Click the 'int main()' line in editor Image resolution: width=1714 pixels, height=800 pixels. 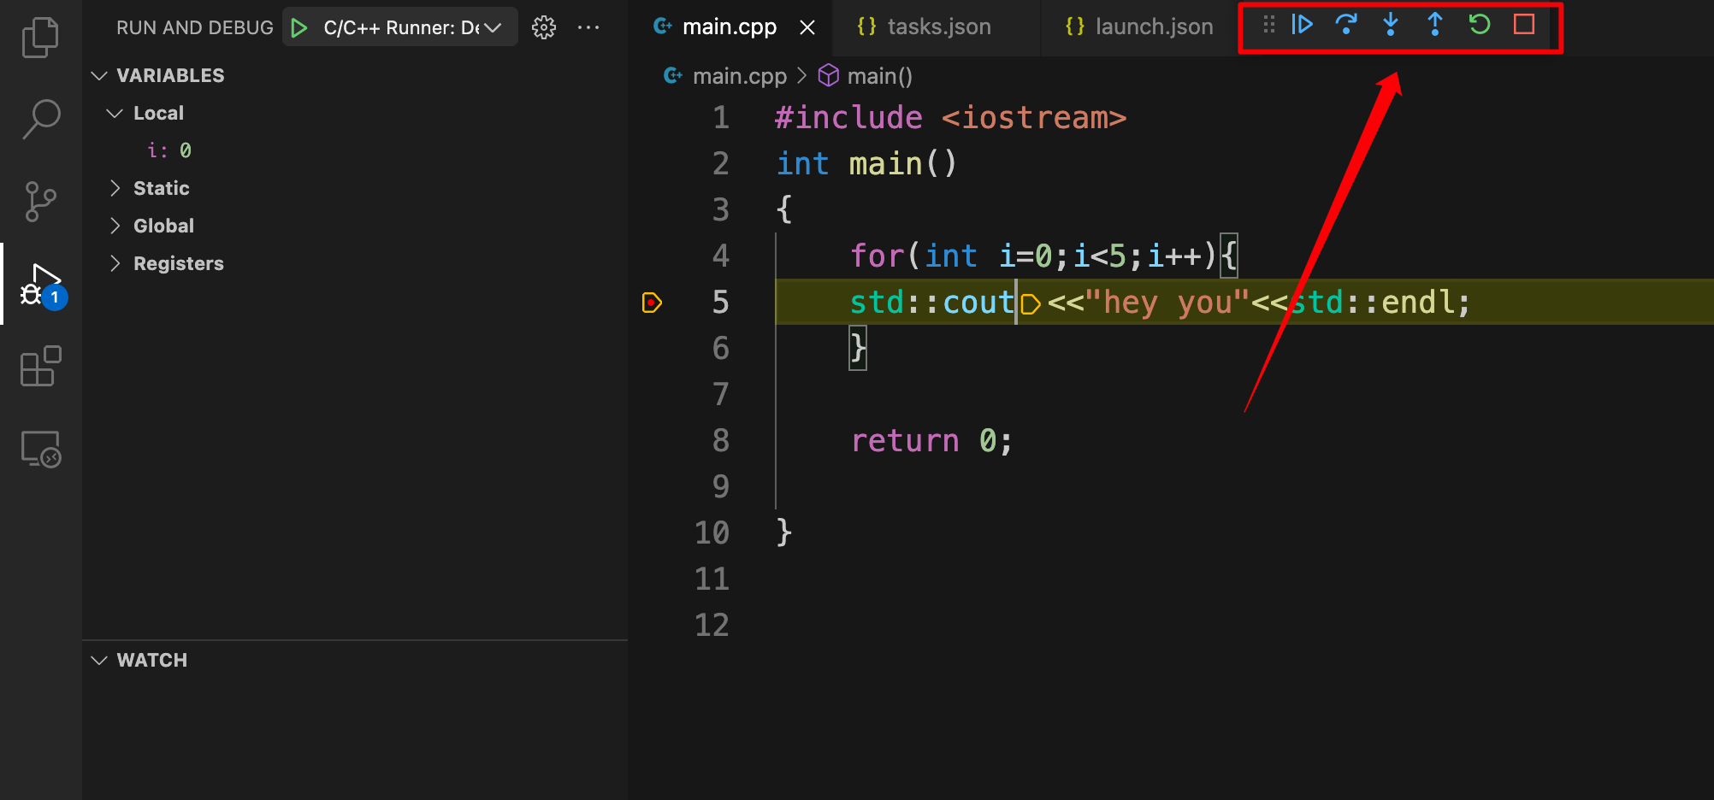pos(866,164)
